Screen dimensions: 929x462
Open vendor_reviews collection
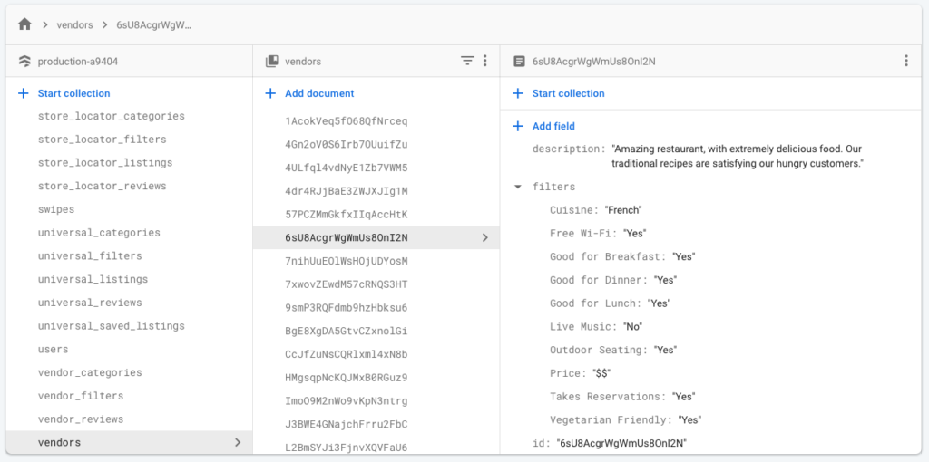tap(81, 419)
